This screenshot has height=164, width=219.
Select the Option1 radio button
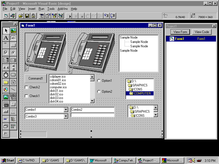(x=99, y=81)
